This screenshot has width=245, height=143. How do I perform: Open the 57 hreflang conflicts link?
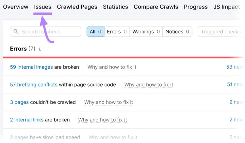pos(34,85)
